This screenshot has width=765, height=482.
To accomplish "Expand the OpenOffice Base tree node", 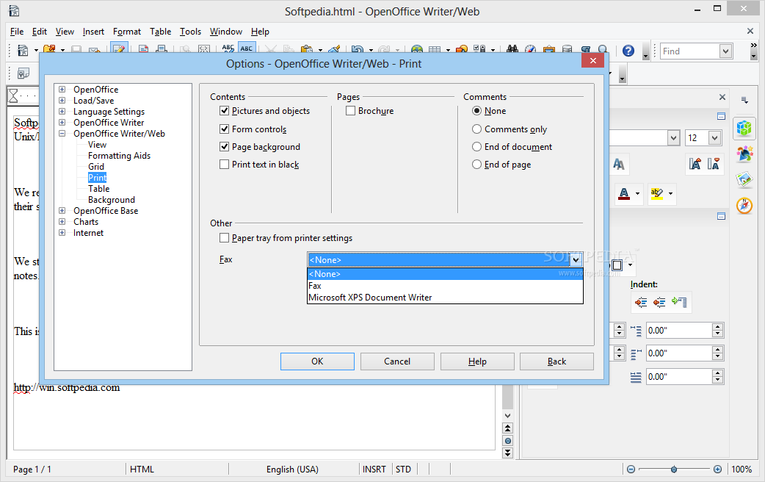I will pos(62,210).
